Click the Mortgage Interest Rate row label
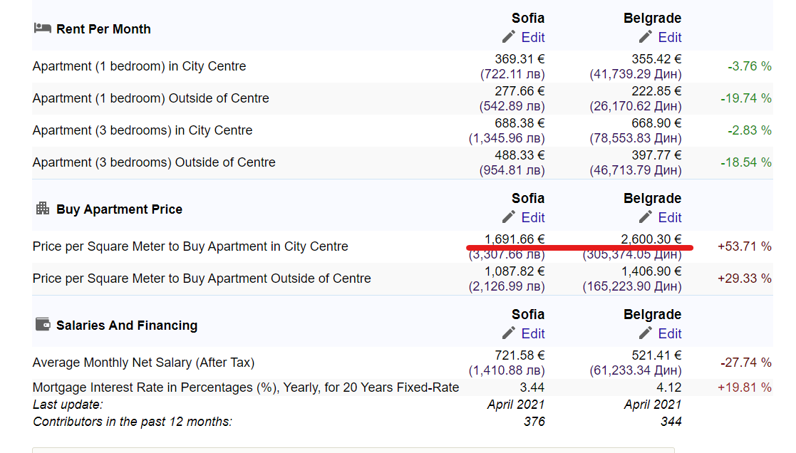Viewport: 796px width, 453px height. pyautogui.click(x=246, y=387)
